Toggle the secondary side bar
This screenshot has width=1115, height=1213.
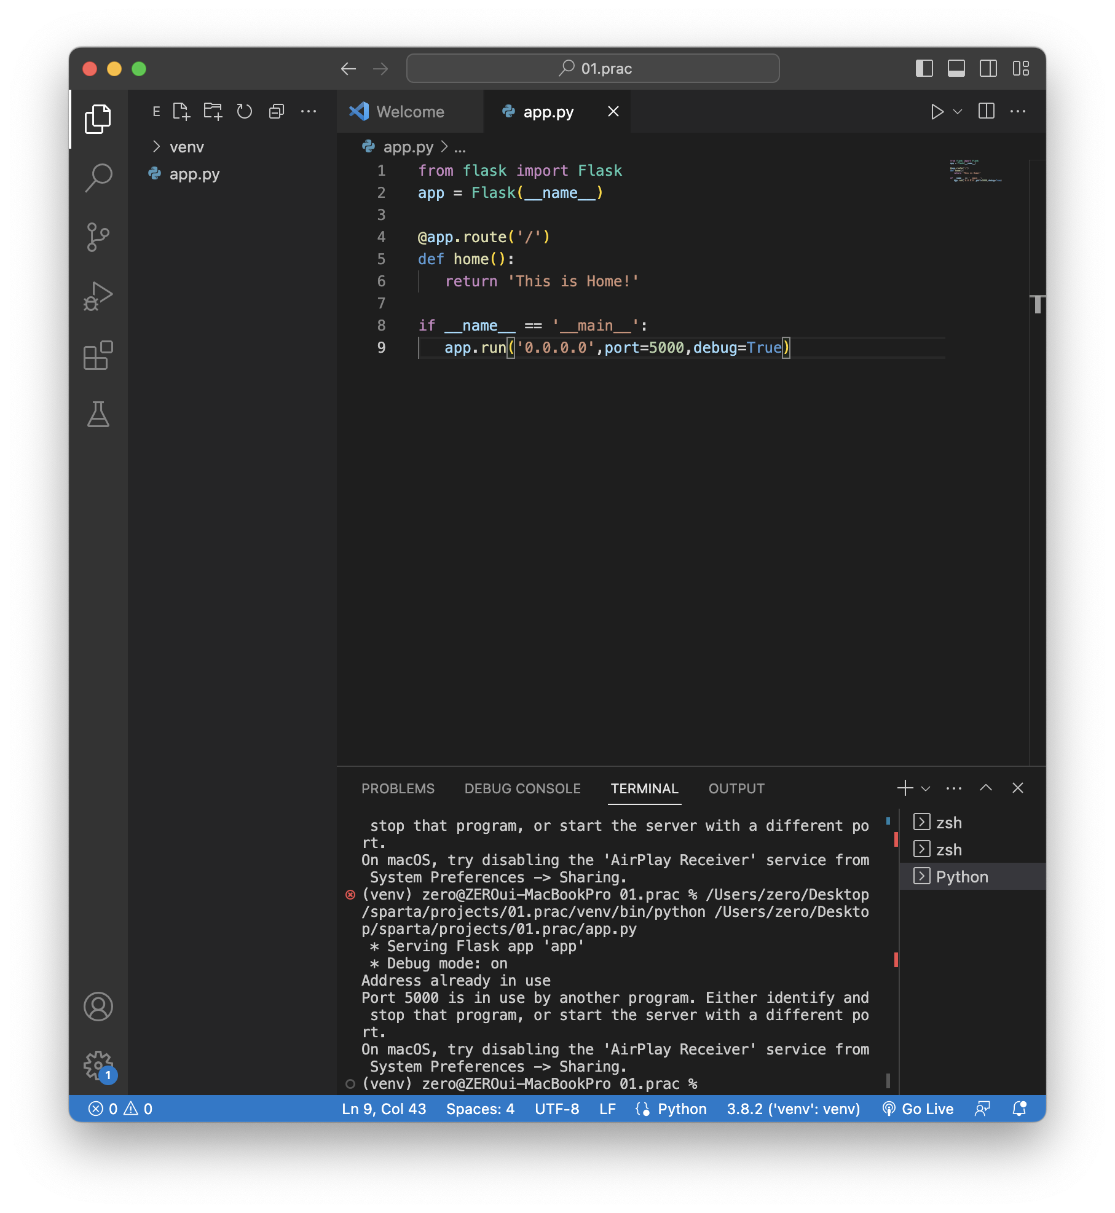pyautogui.click(x=988, y=68)
